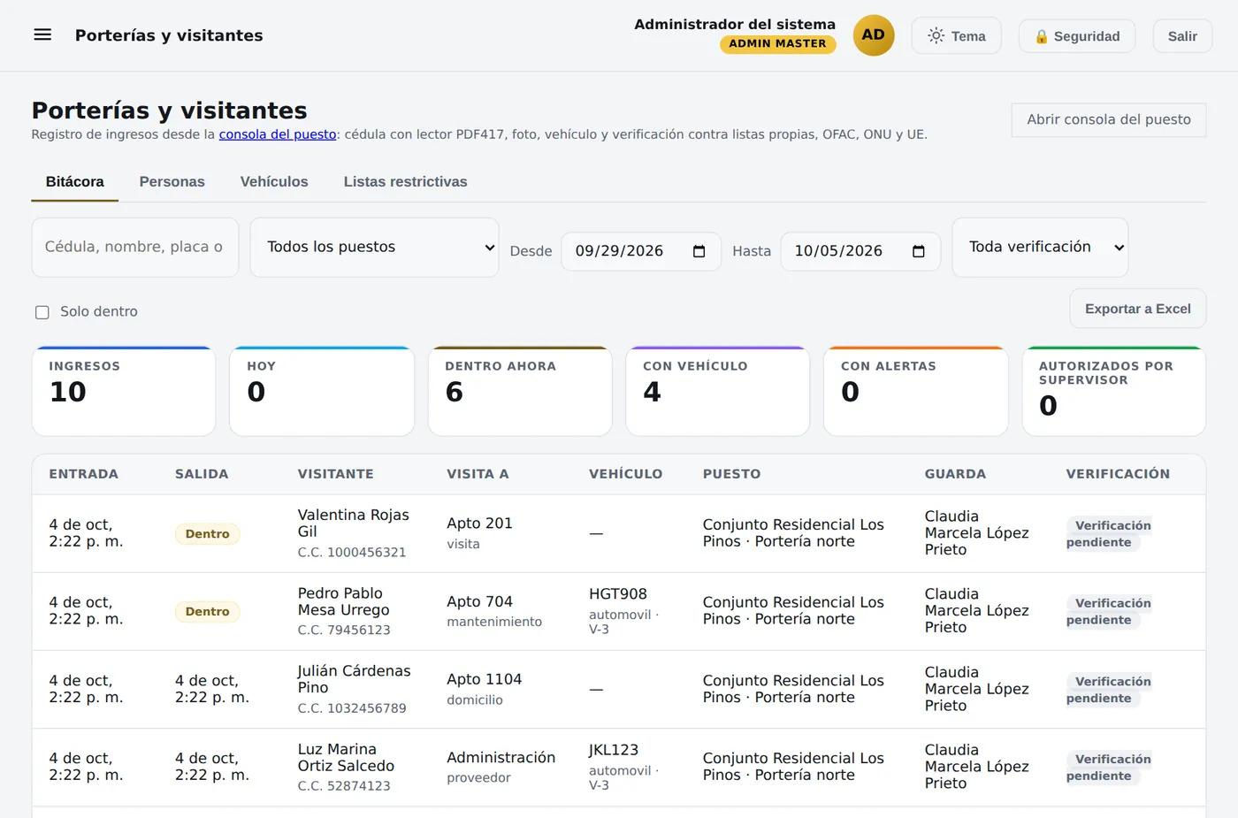Expand the Todos los puestos dropdown
1238x818 pixels.
[x=374, y=247]
